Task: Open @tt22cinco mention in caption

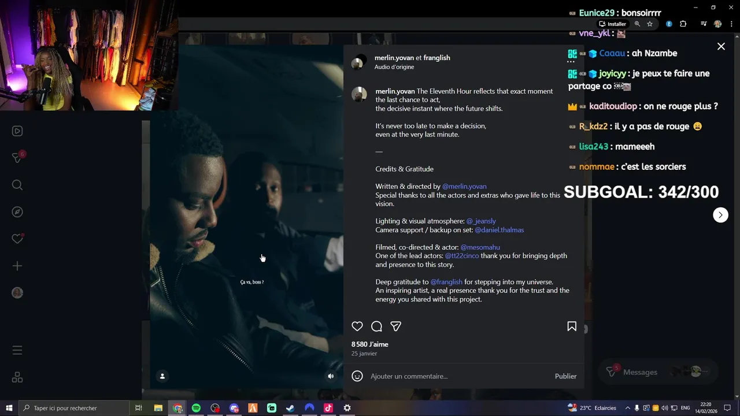Action: 461,256
